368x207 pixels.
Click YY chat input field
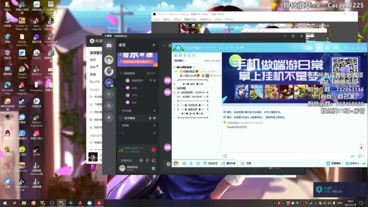coord(289,156)
